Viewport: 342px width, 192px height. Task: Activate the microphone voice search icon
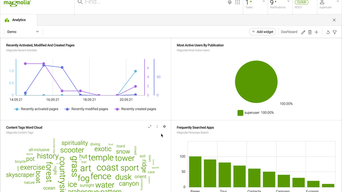point(230,2)
